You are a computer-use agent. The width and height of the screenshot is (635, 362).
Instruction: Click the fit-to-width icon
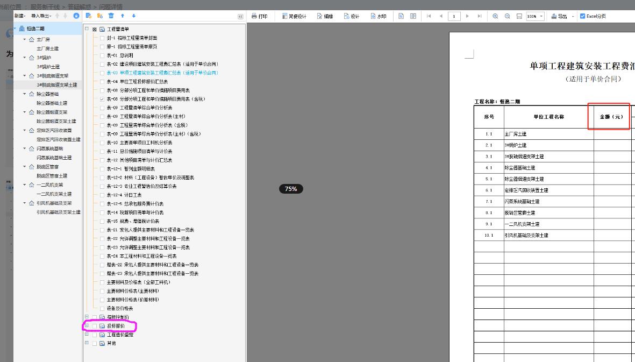pyautogui.click(x=519, y=16)
